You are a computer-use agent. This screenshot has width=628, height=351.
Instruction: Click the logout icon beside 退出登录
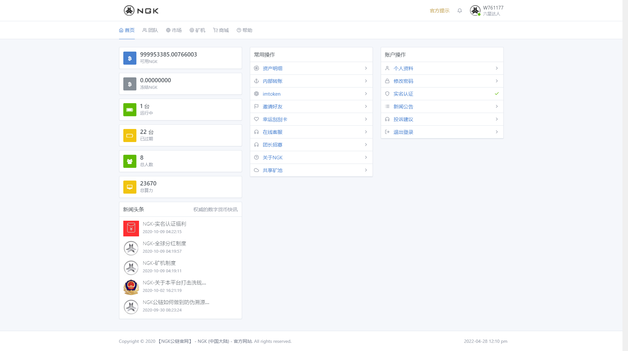click(387, 132)
